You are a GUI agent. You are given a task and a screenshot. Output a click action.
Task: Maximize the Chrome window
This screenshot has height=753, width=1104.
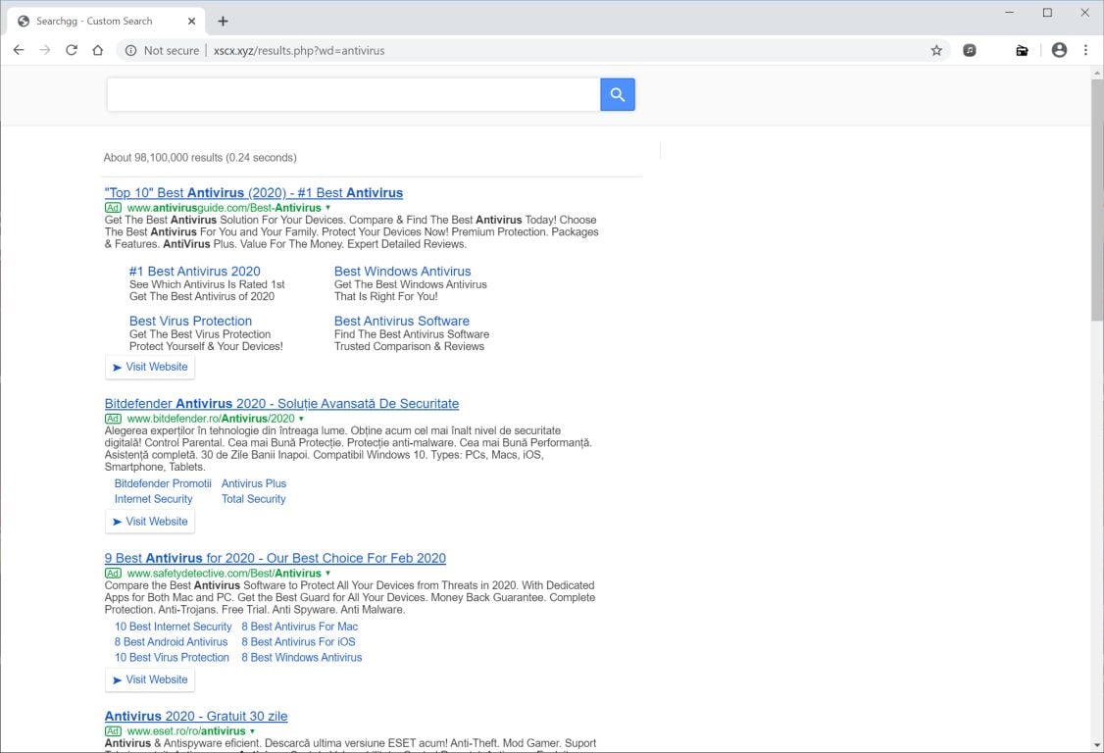1047,12
